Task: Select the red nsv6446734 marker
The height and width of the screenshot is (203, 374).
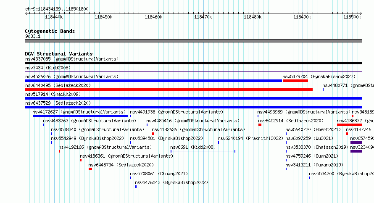Action: click(90, 169)
